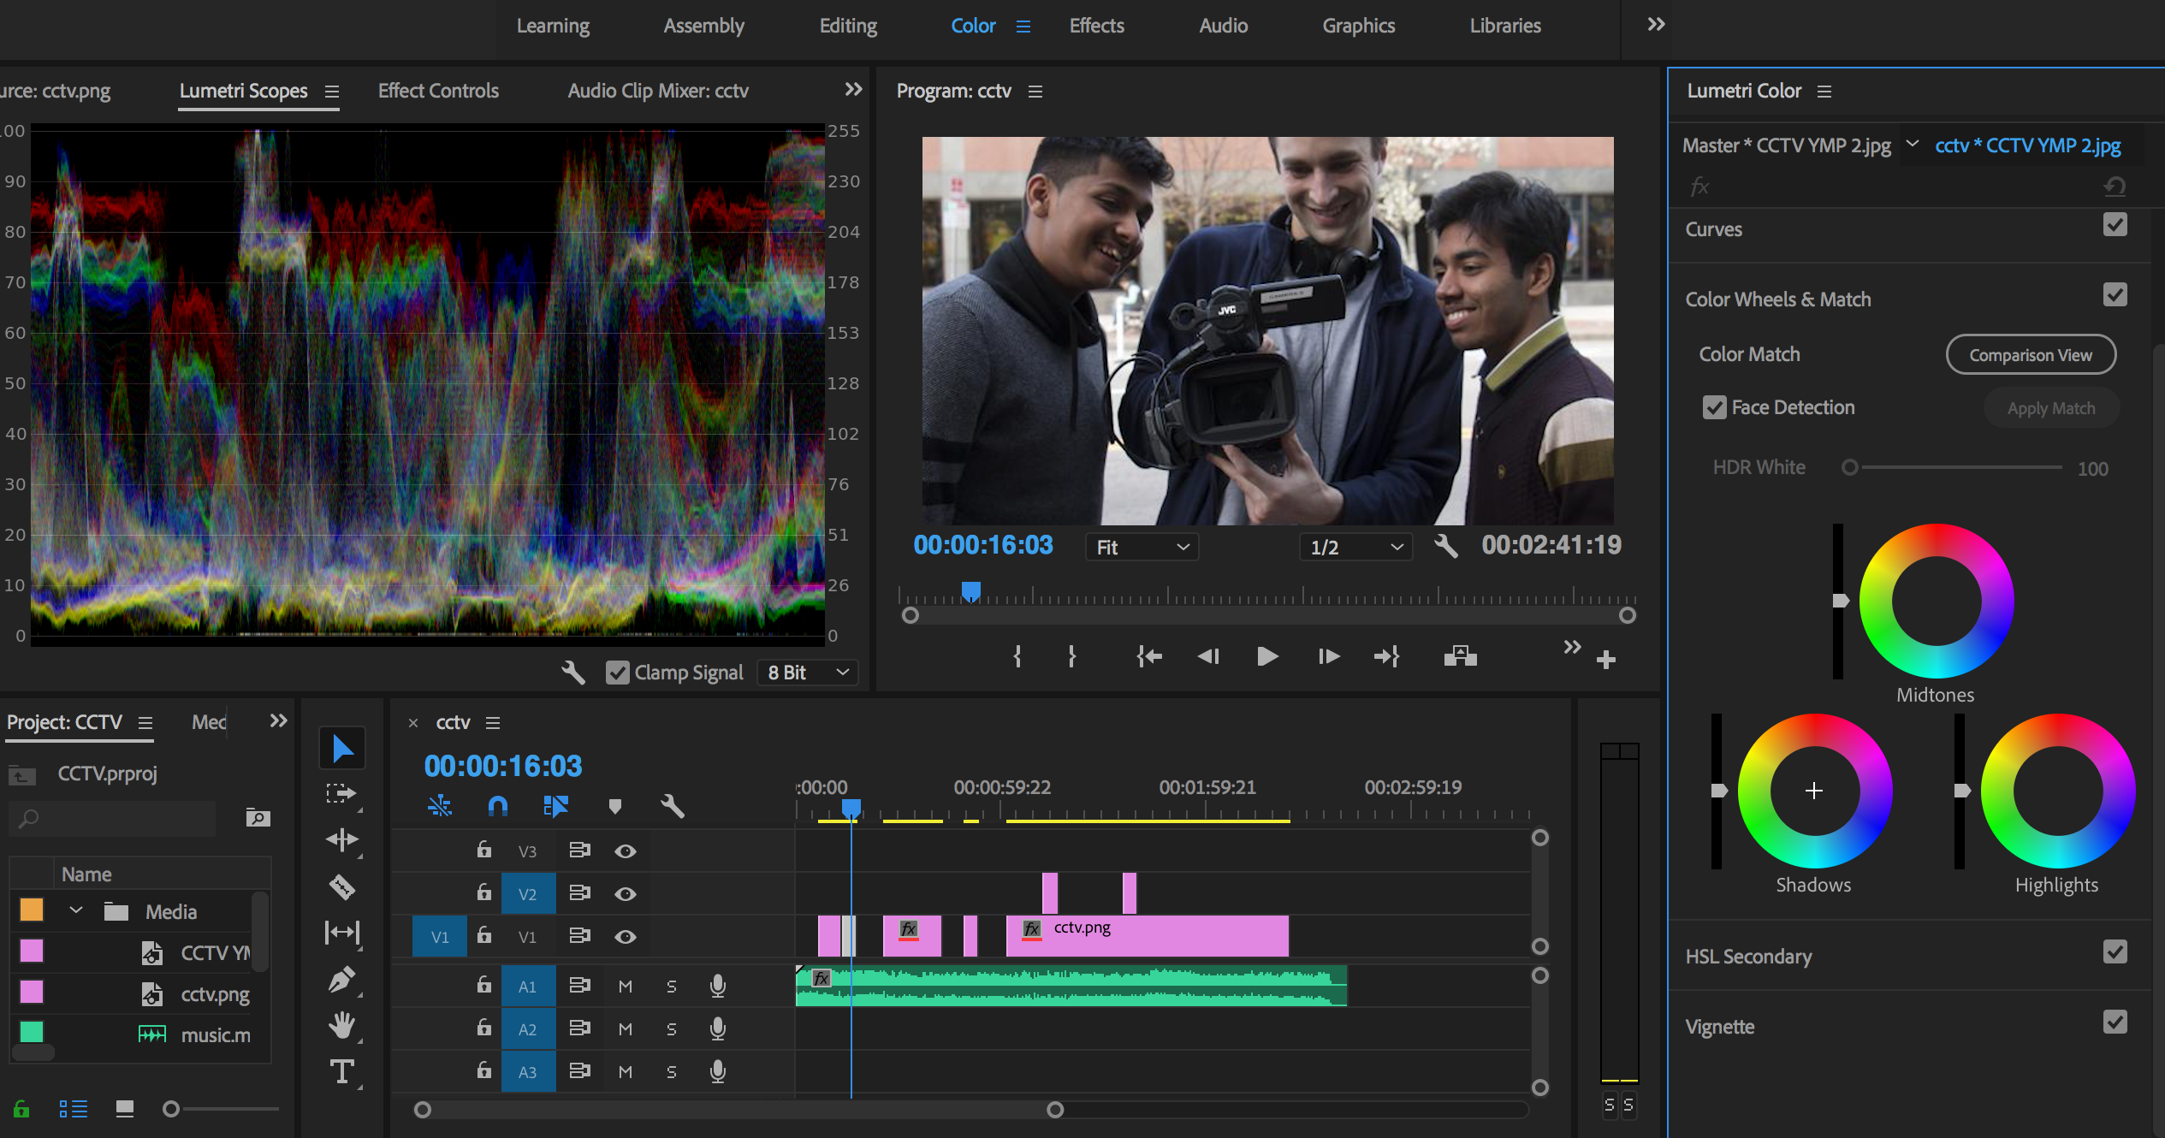The image size is (2165, 1138).
Task: Hide track V3 output eye
Action: [x=626, y=851]
